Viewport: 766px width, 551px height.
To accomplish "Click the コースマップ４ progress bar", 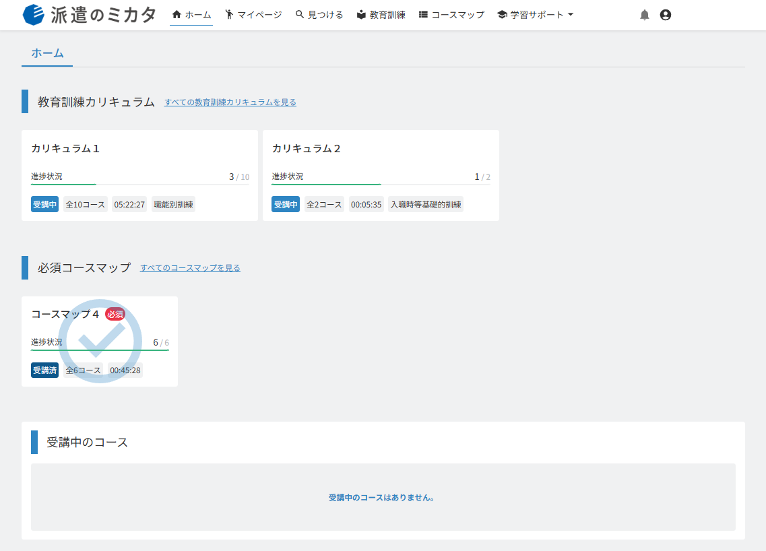I will pyautogui.click(x=100, y=350).
